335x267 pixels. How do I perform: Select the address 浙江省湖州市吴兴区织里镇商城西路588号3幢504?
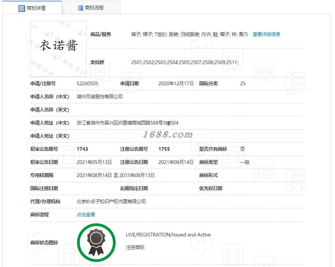tap(127, 123)
